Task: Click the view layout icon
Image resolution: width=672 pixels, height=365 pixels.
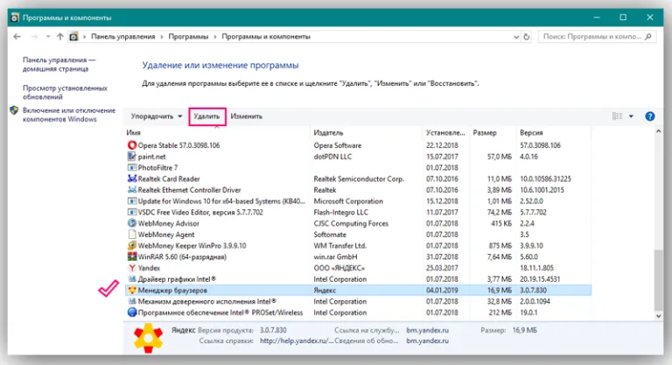Action: 617,116
